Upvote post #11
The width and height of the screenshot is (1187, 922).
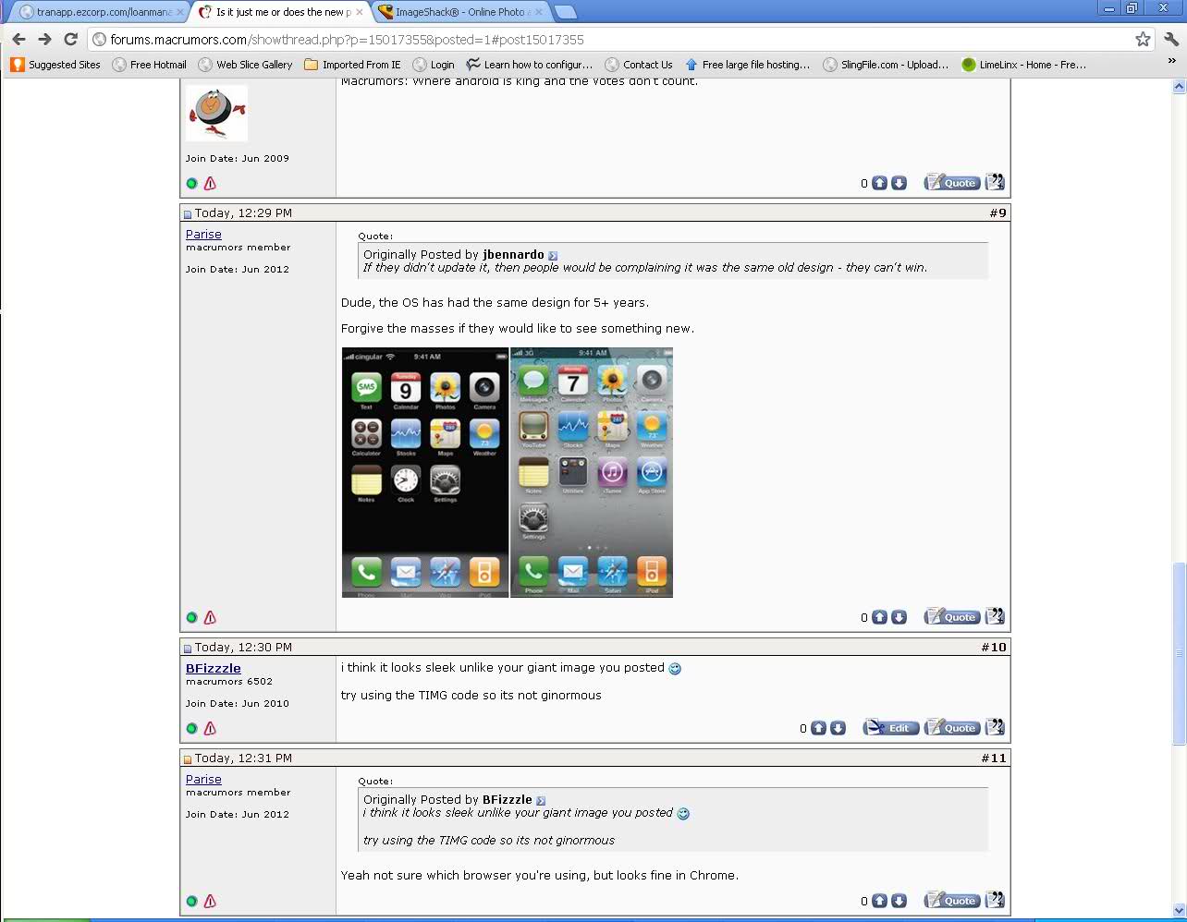[880, 901]
